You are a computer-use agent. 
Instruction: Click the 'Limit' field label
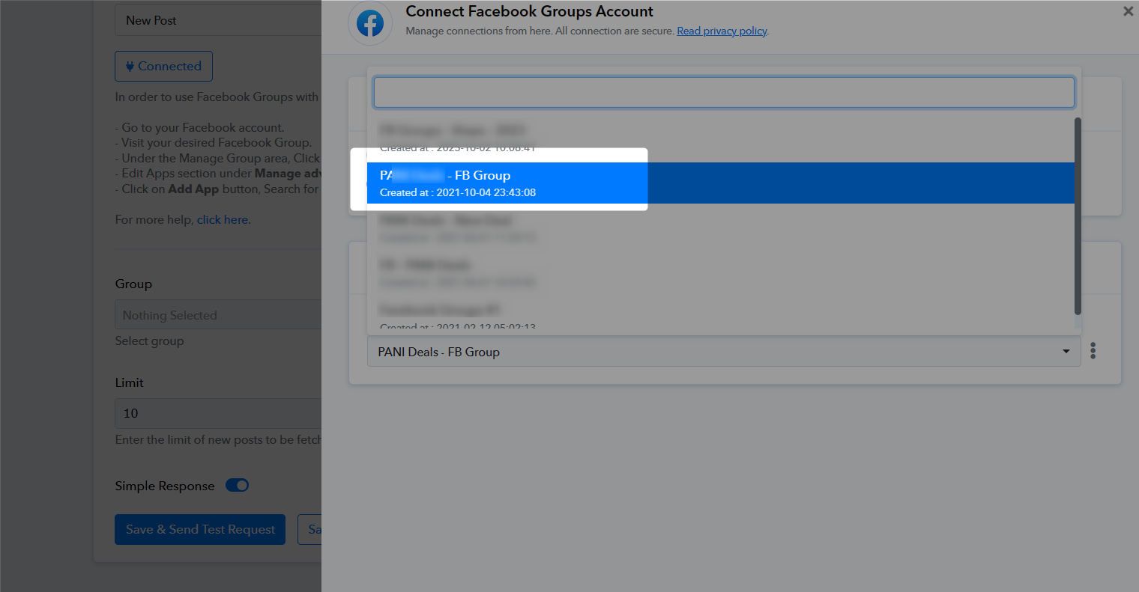click(x=129, y=382)
